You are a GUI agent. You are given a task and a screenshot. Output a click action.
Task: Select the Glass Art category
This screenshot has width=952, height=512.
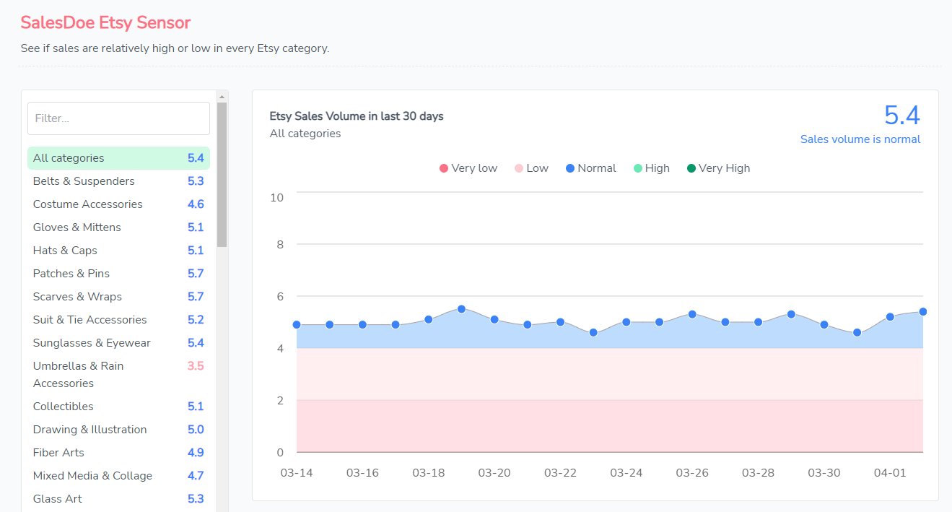[x=58, y=499]
